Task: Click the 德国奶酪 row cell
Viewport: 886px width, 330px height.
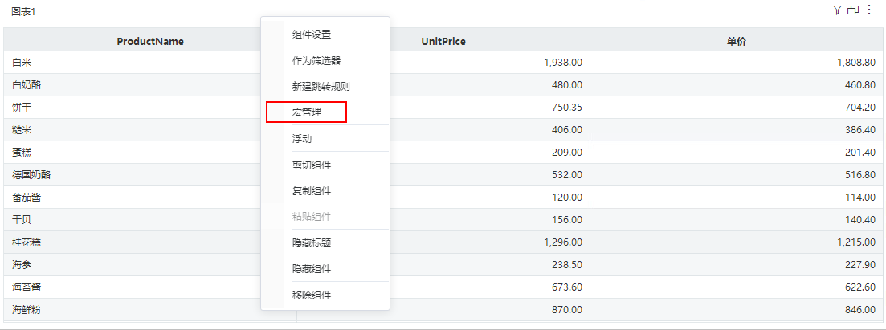Action: pos(31,174)
